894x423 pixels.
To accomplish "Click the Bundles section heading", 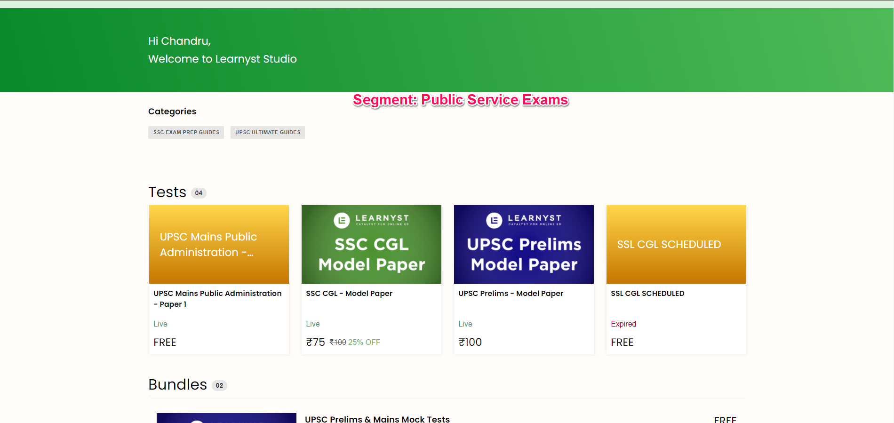I will [x=178, y=384].
